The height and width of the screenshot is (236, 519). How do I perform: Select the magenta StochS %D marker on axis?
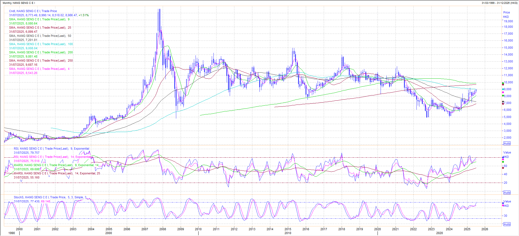coord(503,205)
